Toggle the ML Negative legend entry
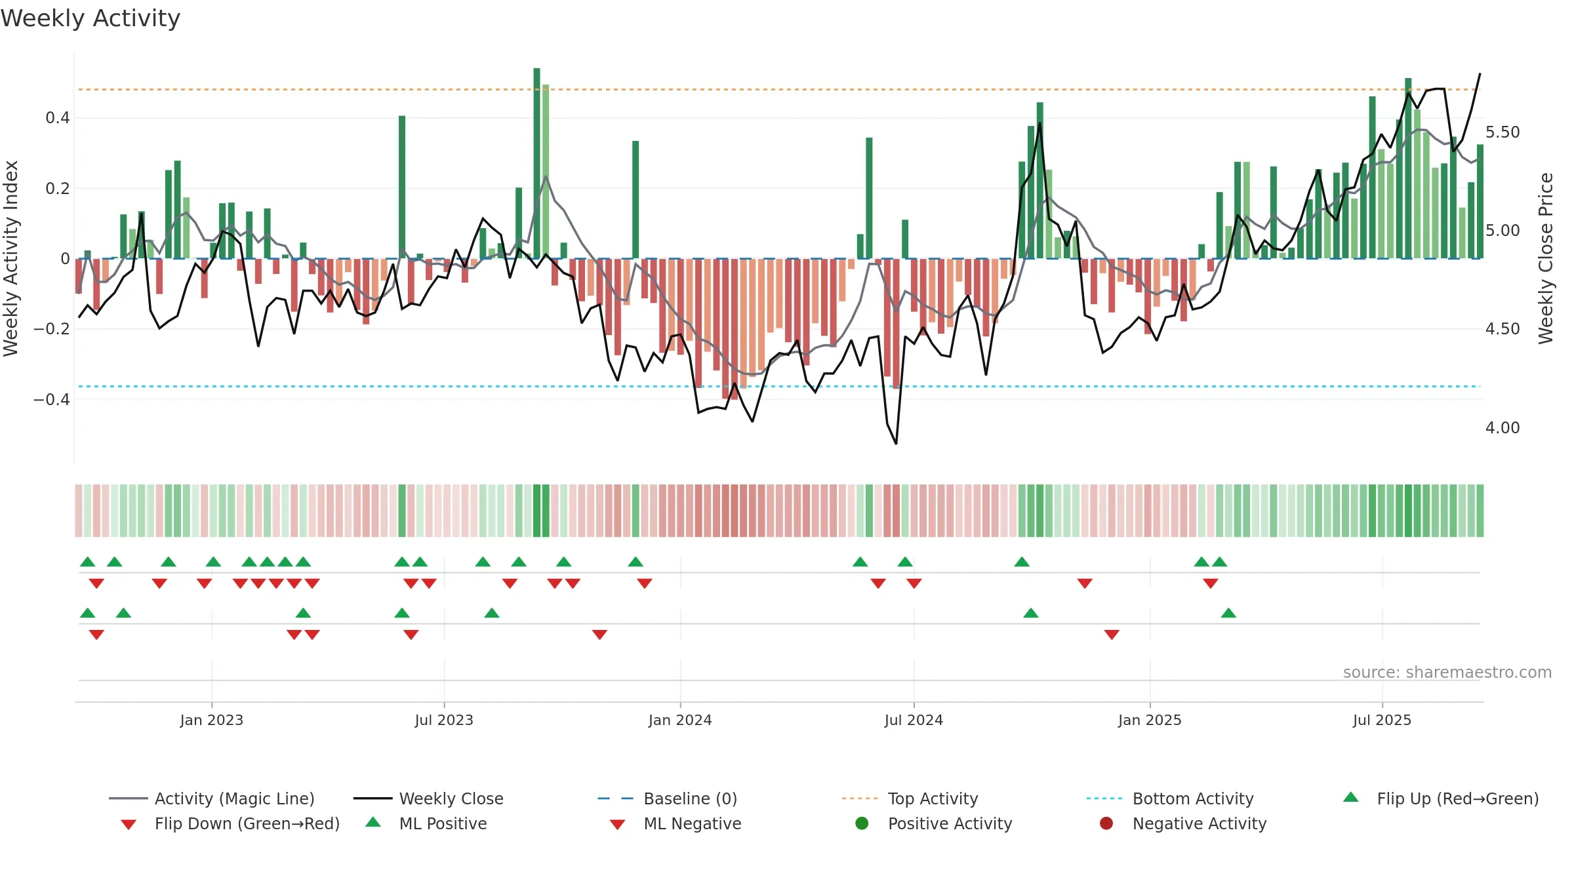Image resolution: width=1574 pixels, height=885 pixels. 676,823
